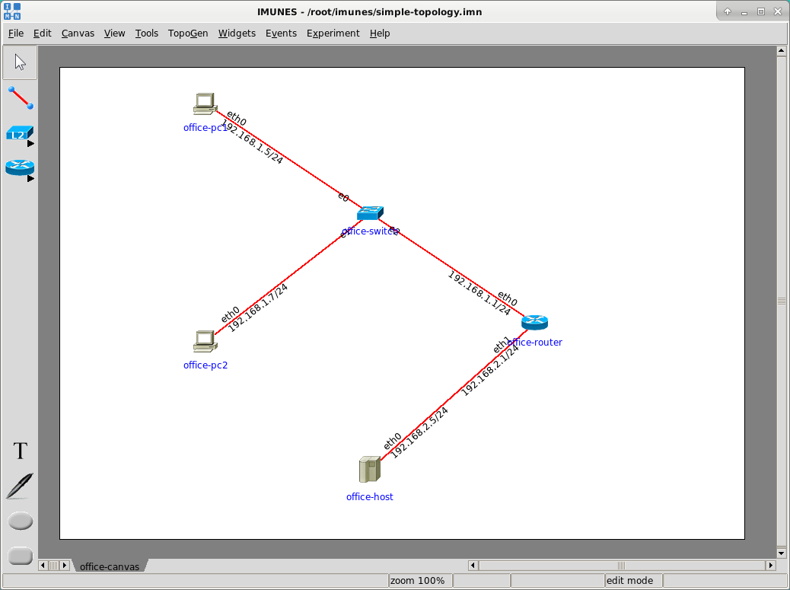Click the office-host node label
Viewport: 790px width, 590px height.
(369, 496)
